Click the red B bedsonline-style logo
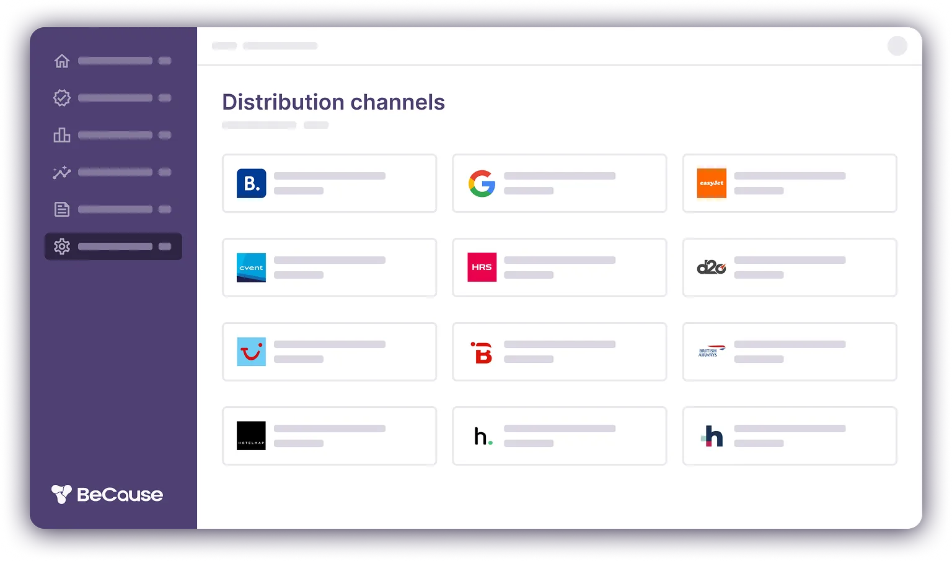 click(482, 352)
